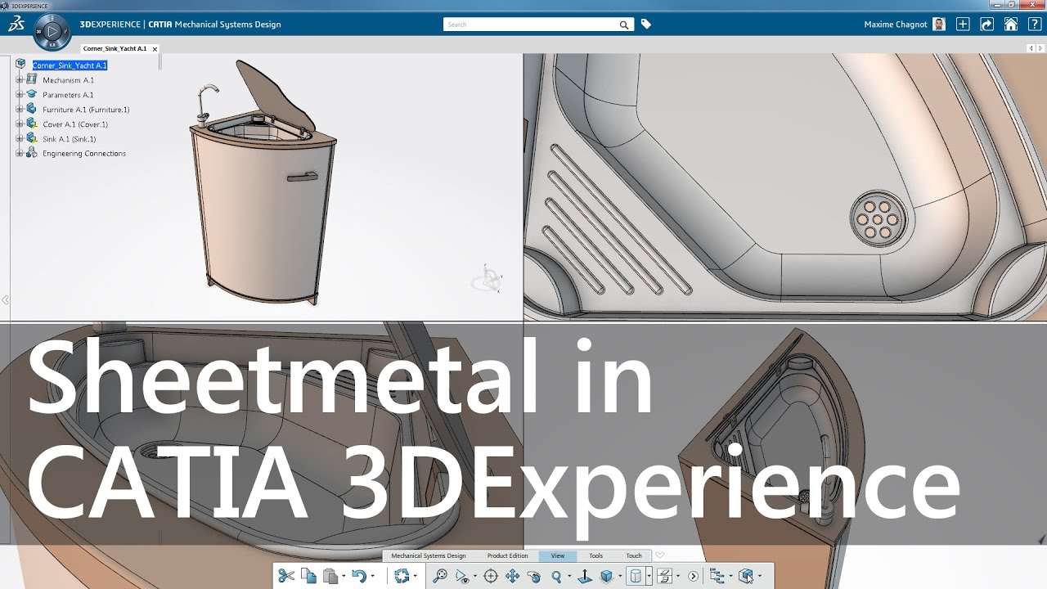Click the specification tree display icon

point(717,576)
